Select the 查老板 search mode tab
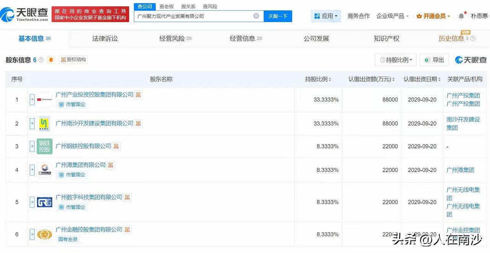Image resolution: width=490 pixels, height=253 pixels. 167,6
